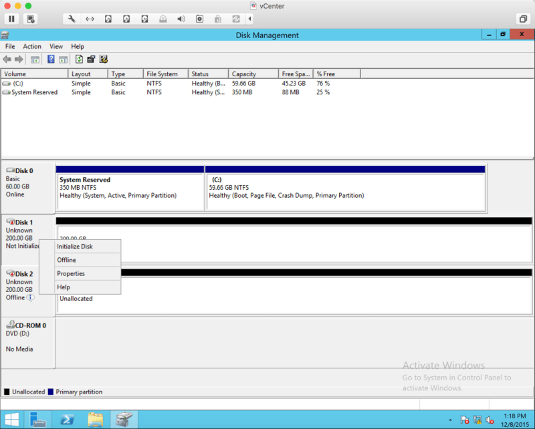This screenshot has height=429, width=535.
Task: Click the back arrow toolbar icon
Action: coord(7,59)
